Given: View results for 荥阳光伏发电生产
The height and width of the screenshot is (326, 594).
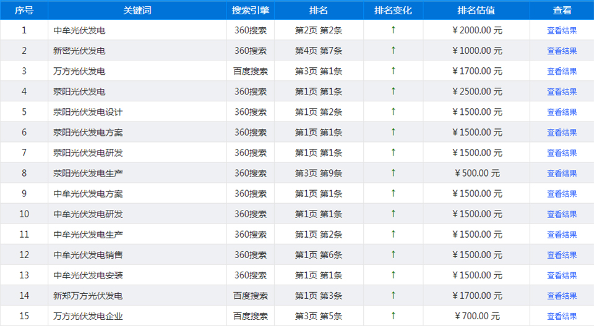Looking at the screenshot, I should [x=562, y=173].
